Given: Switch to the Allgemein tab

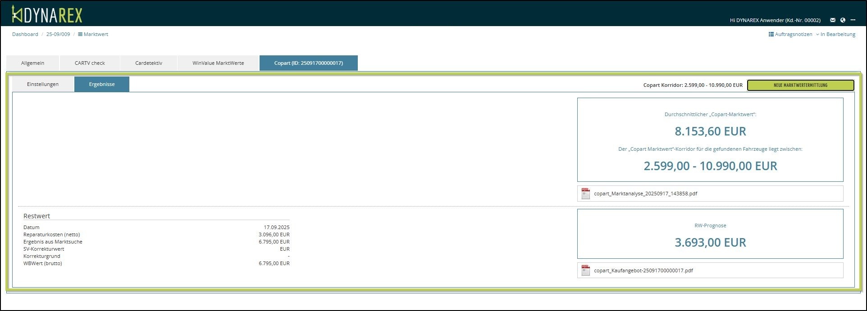Looking at the screenshot, I should coord(32,63).
